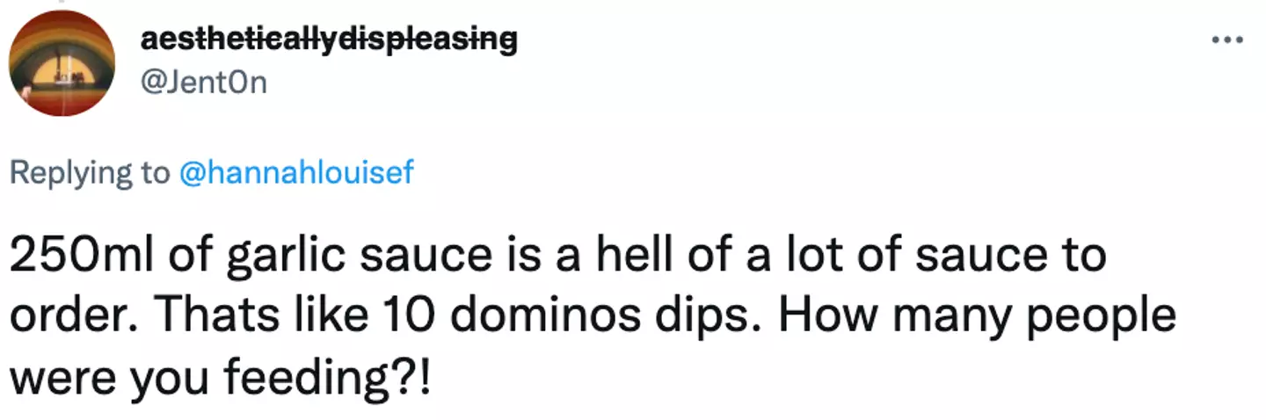This screenshot has width=1266, height=420.
Task: Click the "Replying to" label text
Action: (89, 173)
